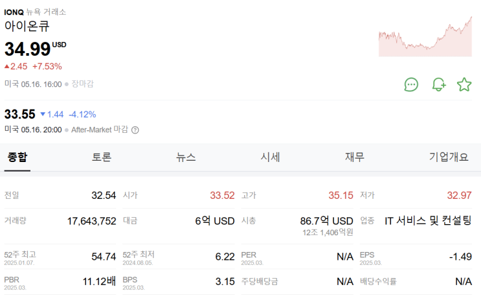Open the 뉴스 tab
Image resolution: width=481 pixels, height=300 pixels.
[186, 157]
